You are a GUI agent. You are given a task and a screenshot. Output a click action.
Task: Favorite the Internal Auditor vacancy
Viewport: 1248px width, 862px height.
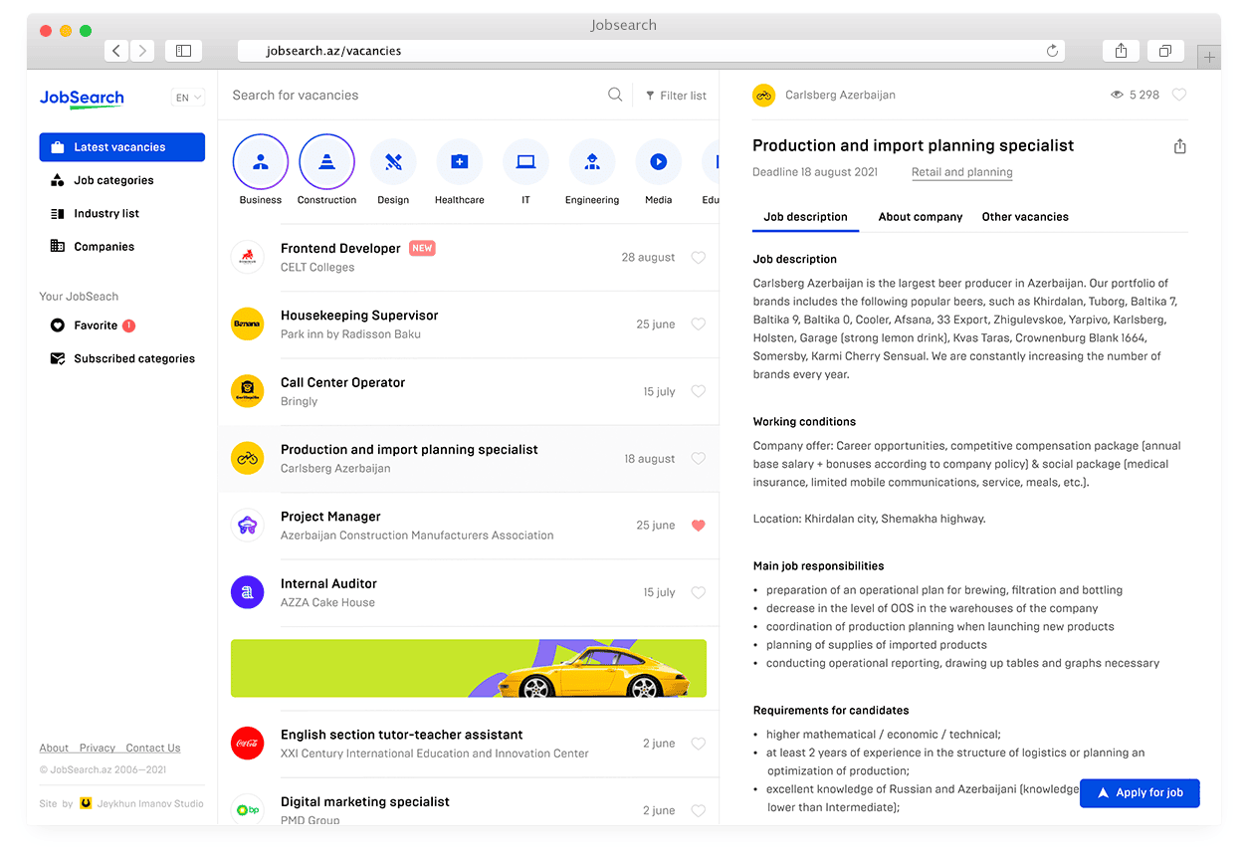point(698,592)
